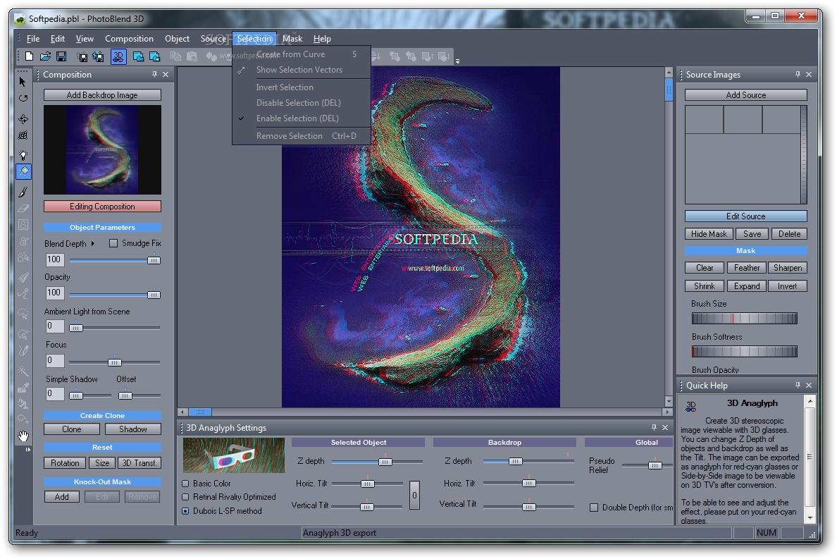Check Retinal Rivalry Optimized option
Viewport: 837px width, 559px height.
[186, 496]
